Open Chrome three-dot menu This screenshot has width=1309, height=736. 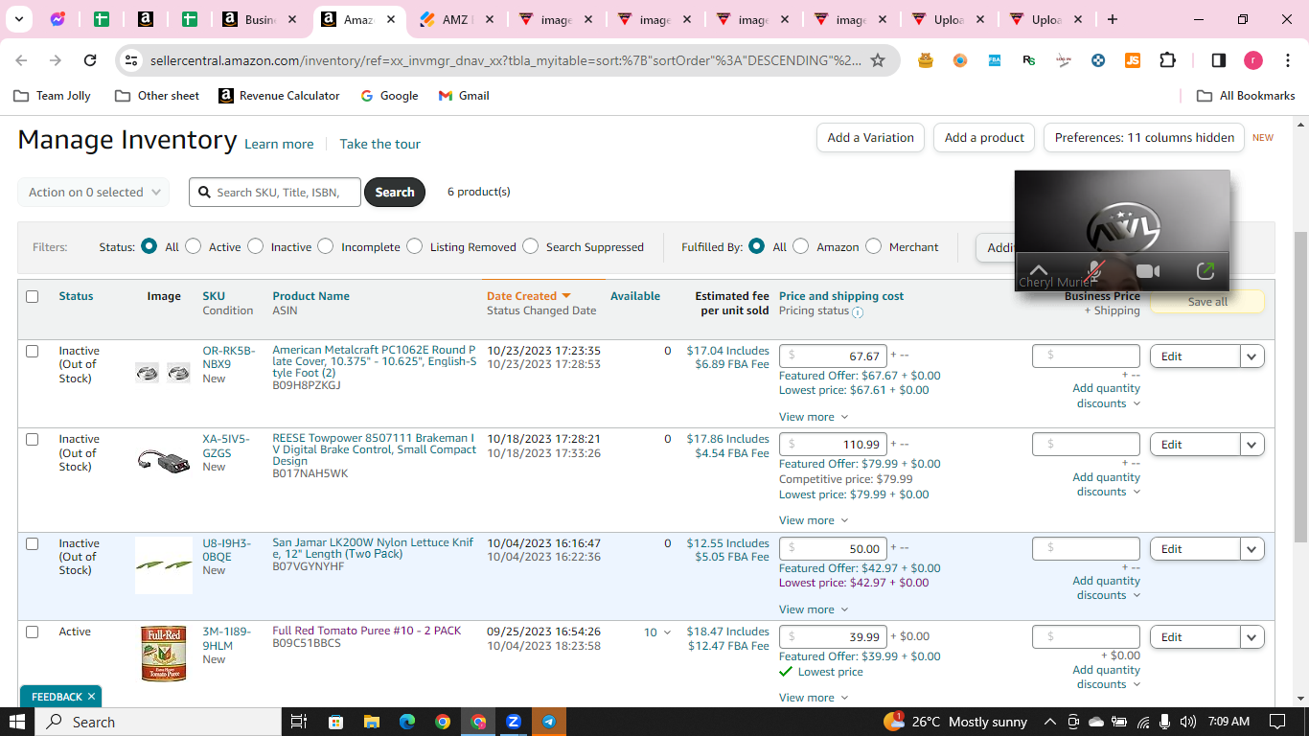click(1287, 60)
